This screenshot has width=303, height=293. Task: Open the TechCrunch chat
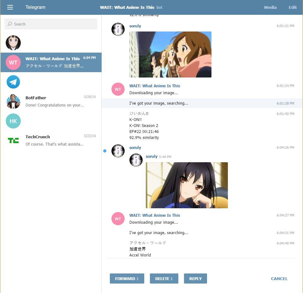pyautogui.click(x=50, y=141)
